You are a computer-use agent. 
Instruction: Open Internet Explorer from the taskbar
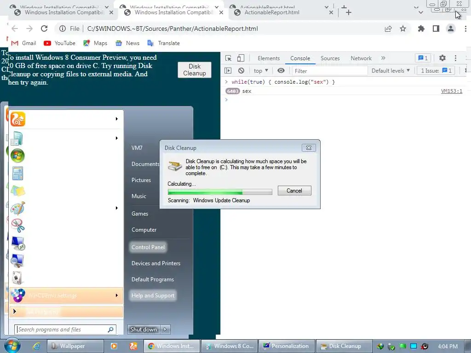pos(37,346)
